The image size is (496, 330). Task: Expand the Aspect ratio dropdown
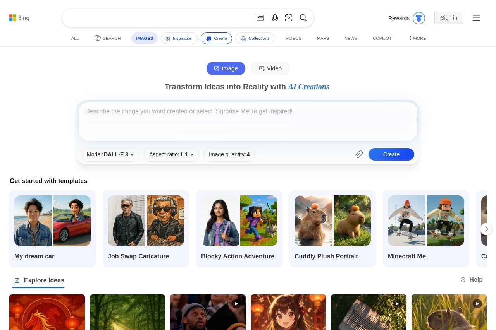click(x=171, y=154)
